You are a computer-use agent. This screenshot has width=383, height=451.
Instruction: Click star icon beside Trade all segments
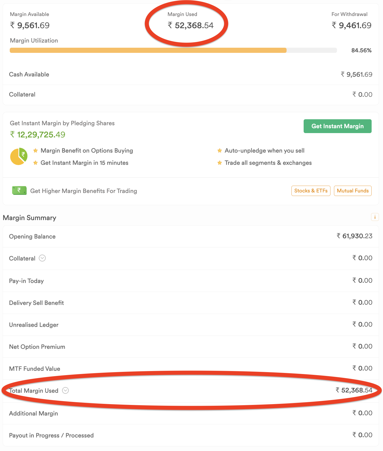[x=220, y=163]
